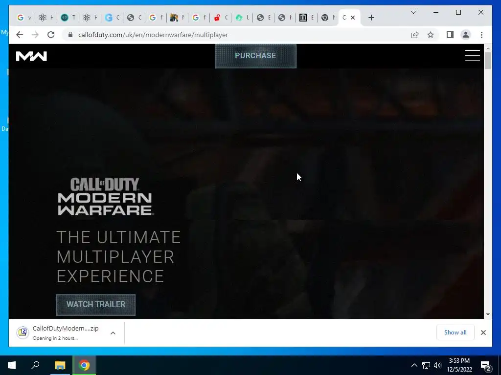Minimize the Chrome window
The image size is (501, 375).
tap(436, 12)
